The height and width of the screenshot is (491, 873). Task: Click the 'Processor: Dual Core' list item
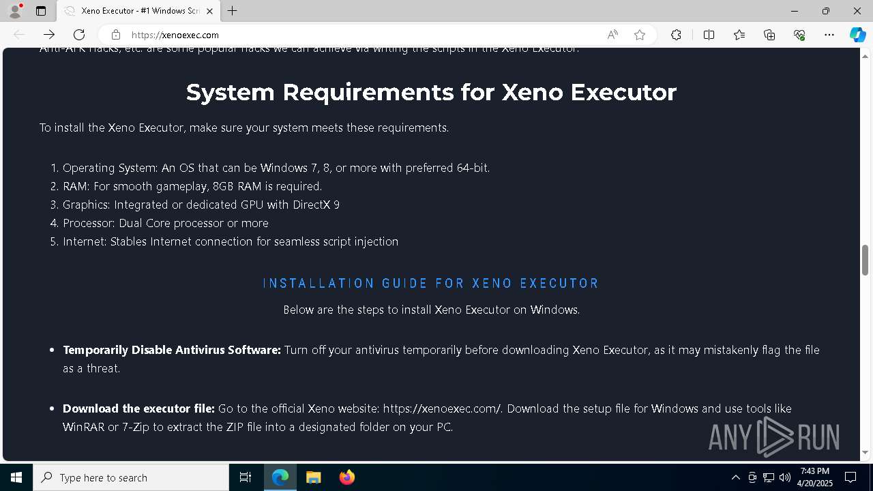(166, 223)
